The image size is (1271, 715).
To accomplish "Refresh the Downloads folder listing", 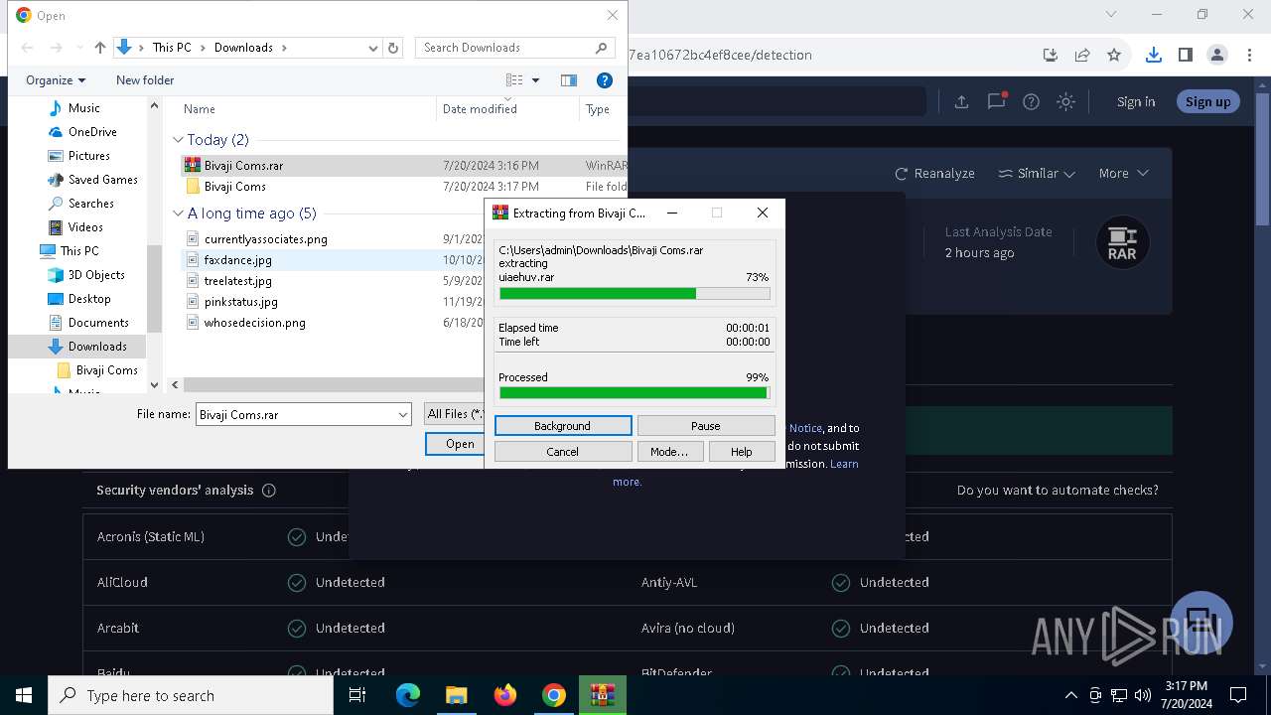I will (x=393, y=48).
